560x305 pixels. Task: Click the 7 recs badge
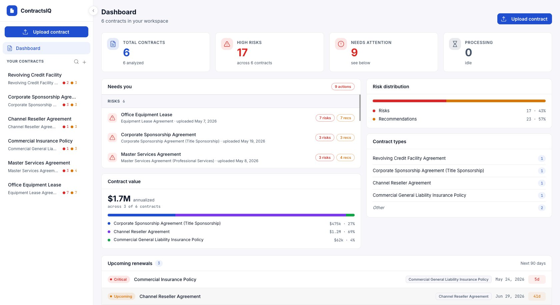(x=346, y=118)
